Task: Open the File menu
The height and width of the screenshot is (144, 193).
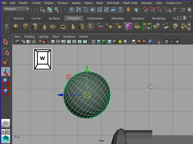Action: 4,3
